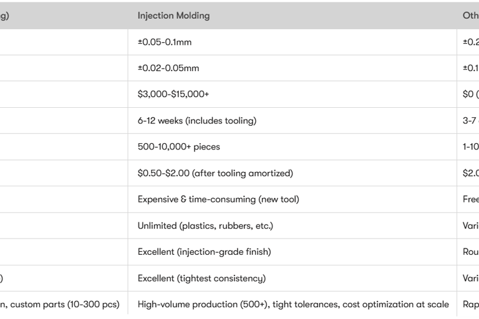The width and height of the screenshot is (479, 319).
Task: Click the cut-off 'Free' cell
Action: coord(470,199)
